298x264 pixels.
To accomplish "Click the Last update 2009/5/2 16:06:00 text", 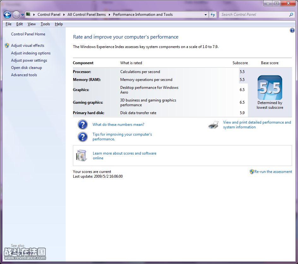I will tap(98, 176).
